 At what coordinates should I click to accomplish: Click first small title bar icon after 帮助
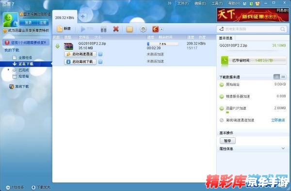245,3
